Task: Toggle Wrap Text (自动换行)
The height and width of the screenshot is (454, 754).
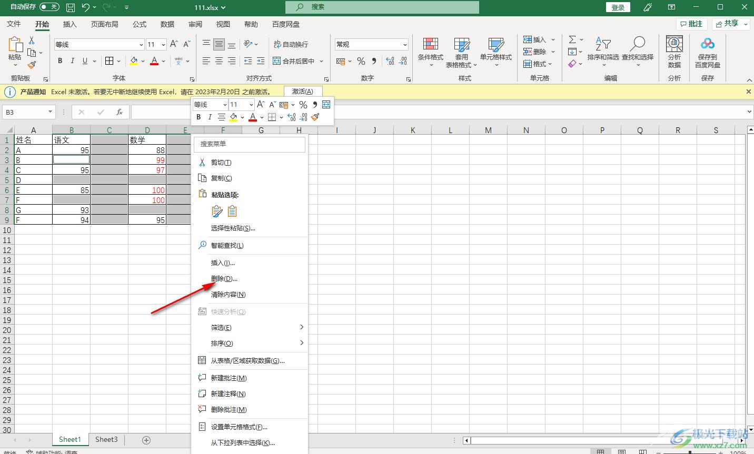Action: (x=291, y=44)
